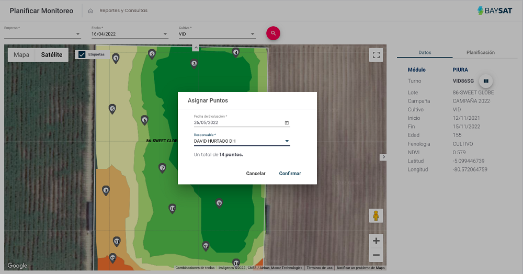Select the Datos tab

pyautogui.click(x=425, y=52)
